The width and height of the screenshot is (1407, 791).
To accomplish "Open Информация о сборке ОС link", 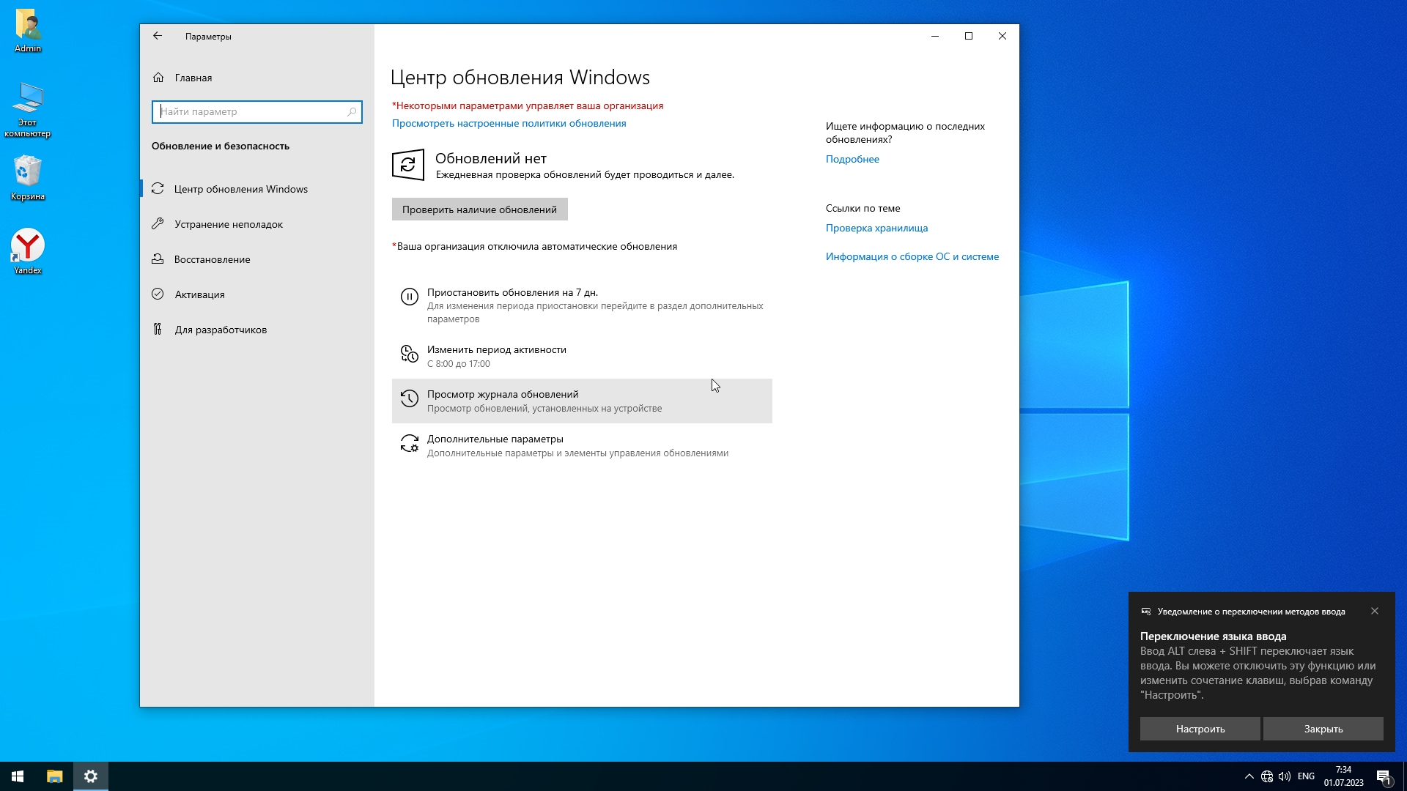I will click(912, 256).
